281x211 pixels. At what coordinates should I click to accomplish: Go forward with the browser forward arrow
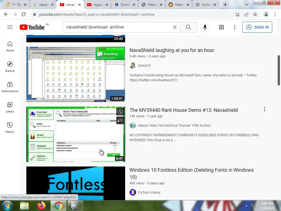[15, 14]
